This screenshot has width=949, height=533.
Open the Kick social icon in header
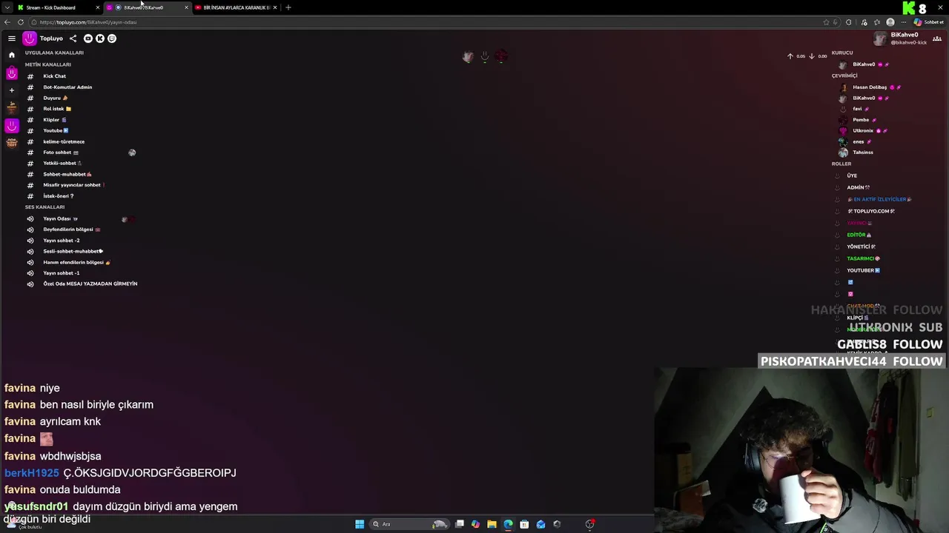[x=100, y=38]
